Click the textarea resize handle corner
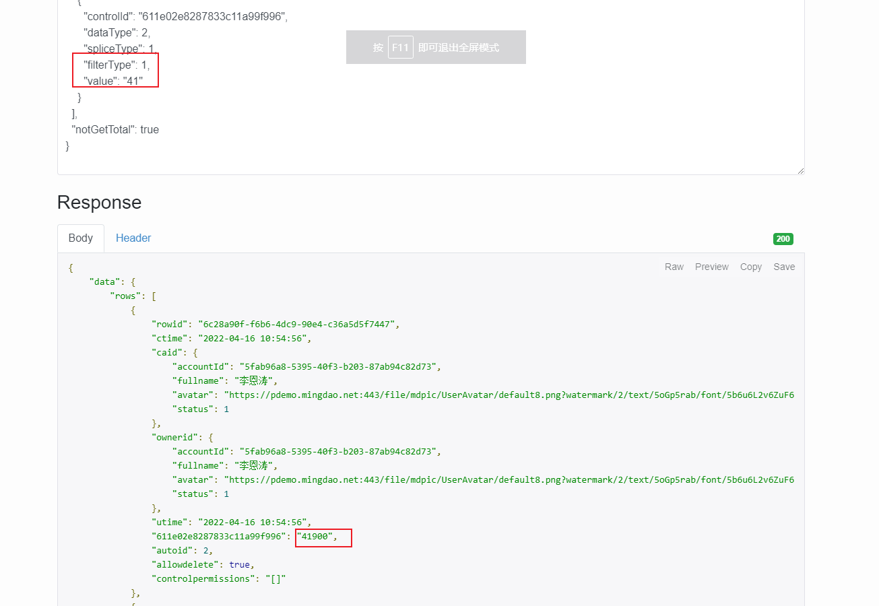This screenshot has height=606, width=879. point(800,171)
